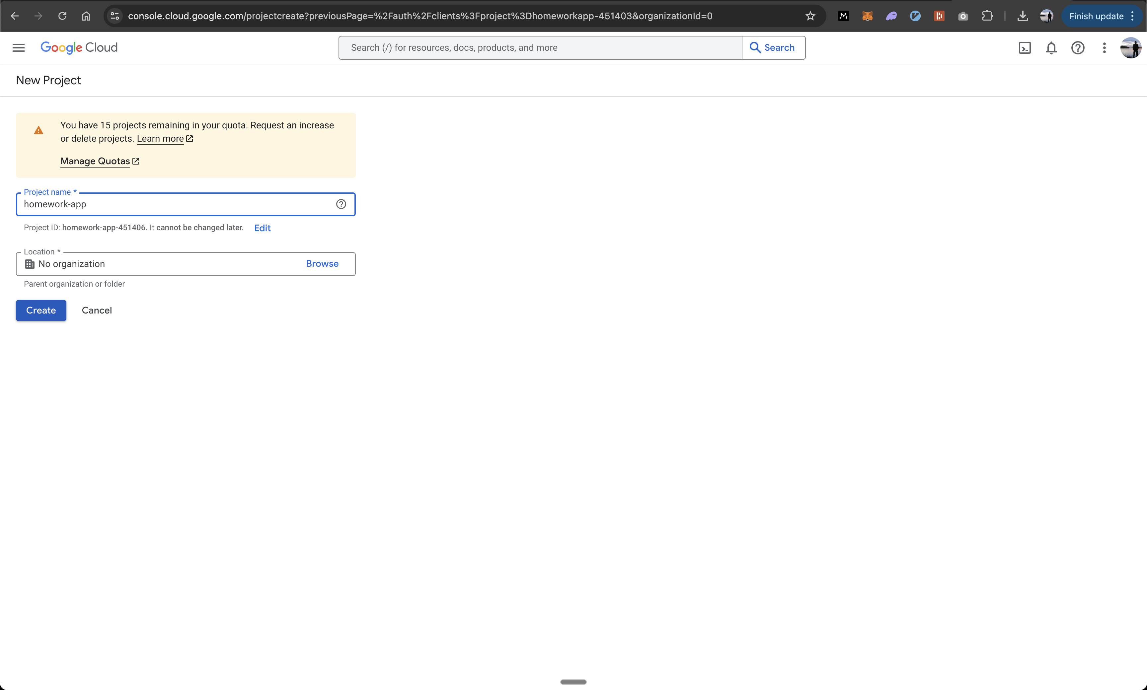Go to browser home page
The height and width of the screenshot is (690, 1147).
click(x=86, y=16)
